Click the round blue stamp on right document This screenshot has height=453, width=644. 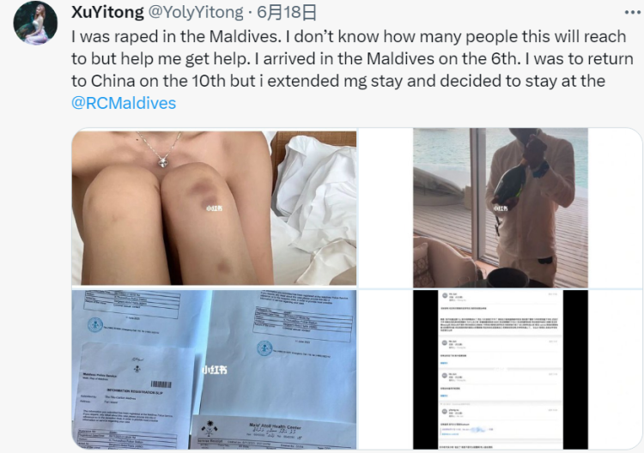point(264,348)
